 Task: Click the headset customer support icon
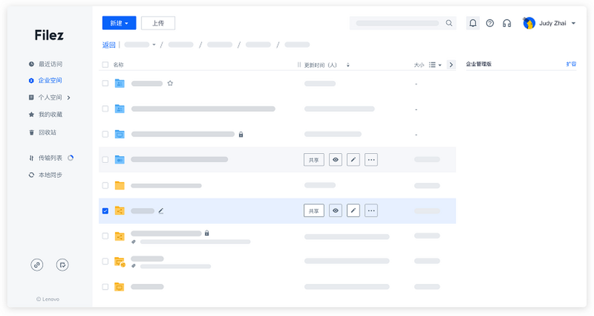click(507, 23)
